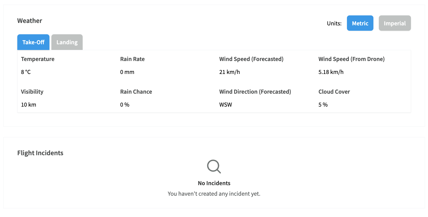
Task: Click the Rain Chance label
Action: coord(136,92)
